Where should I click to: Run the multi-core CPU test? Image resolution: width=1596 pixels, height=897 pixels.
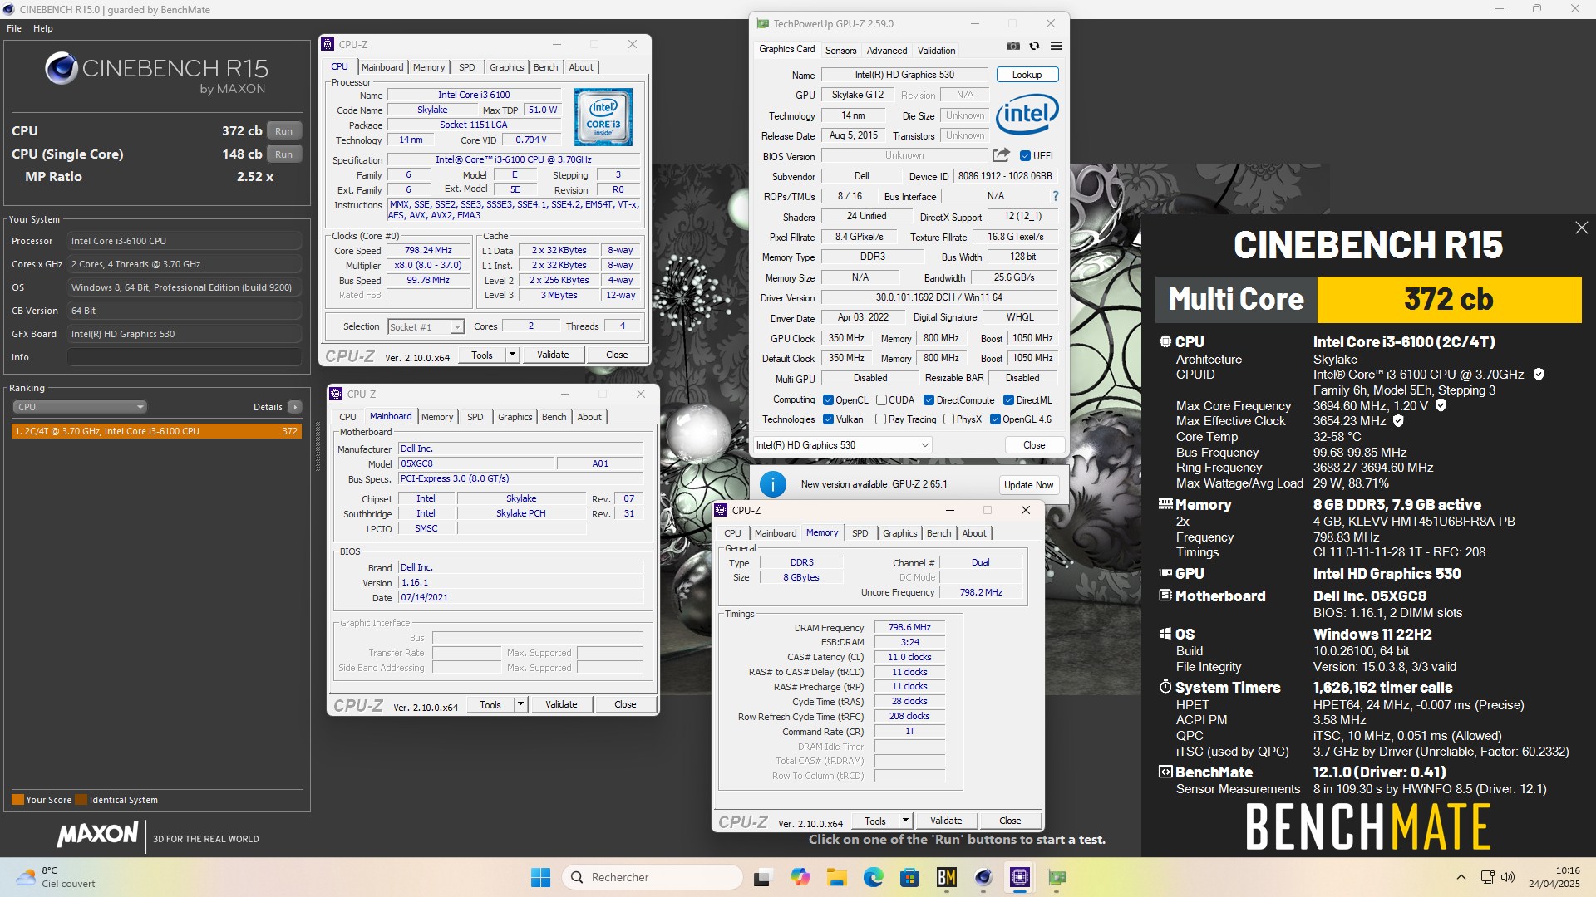point(284,131)
